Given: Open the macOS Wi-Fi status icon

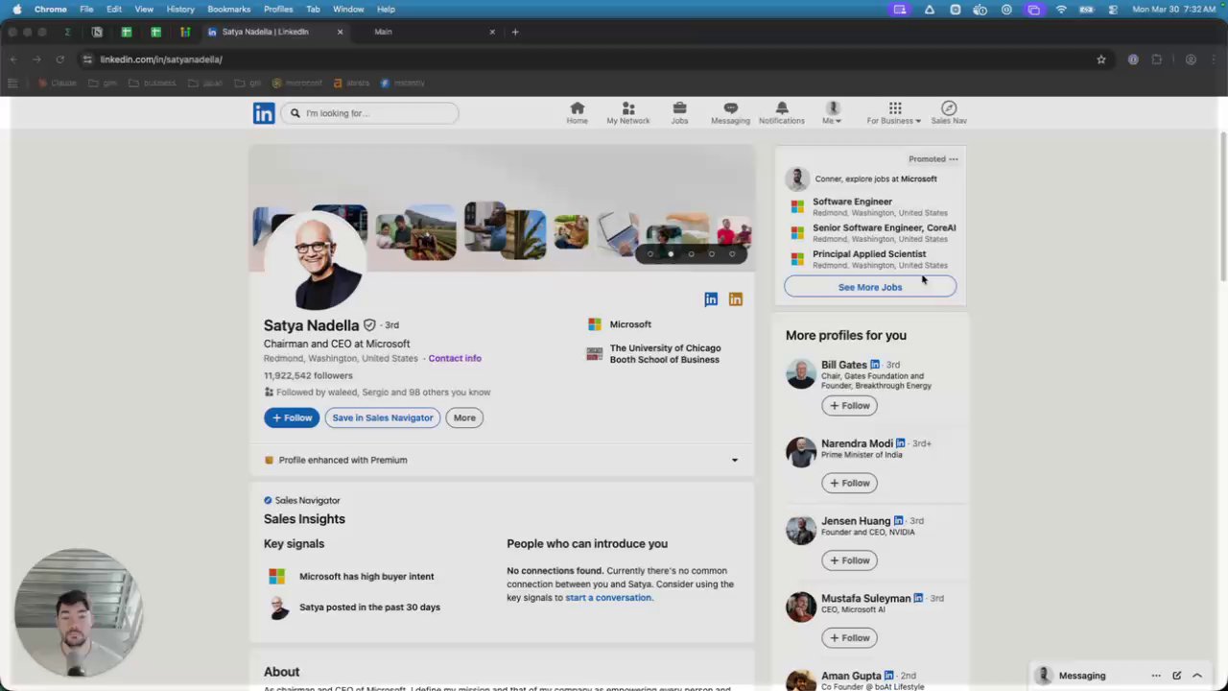Looking at the screenshot, I should [x=1061, y=9].
